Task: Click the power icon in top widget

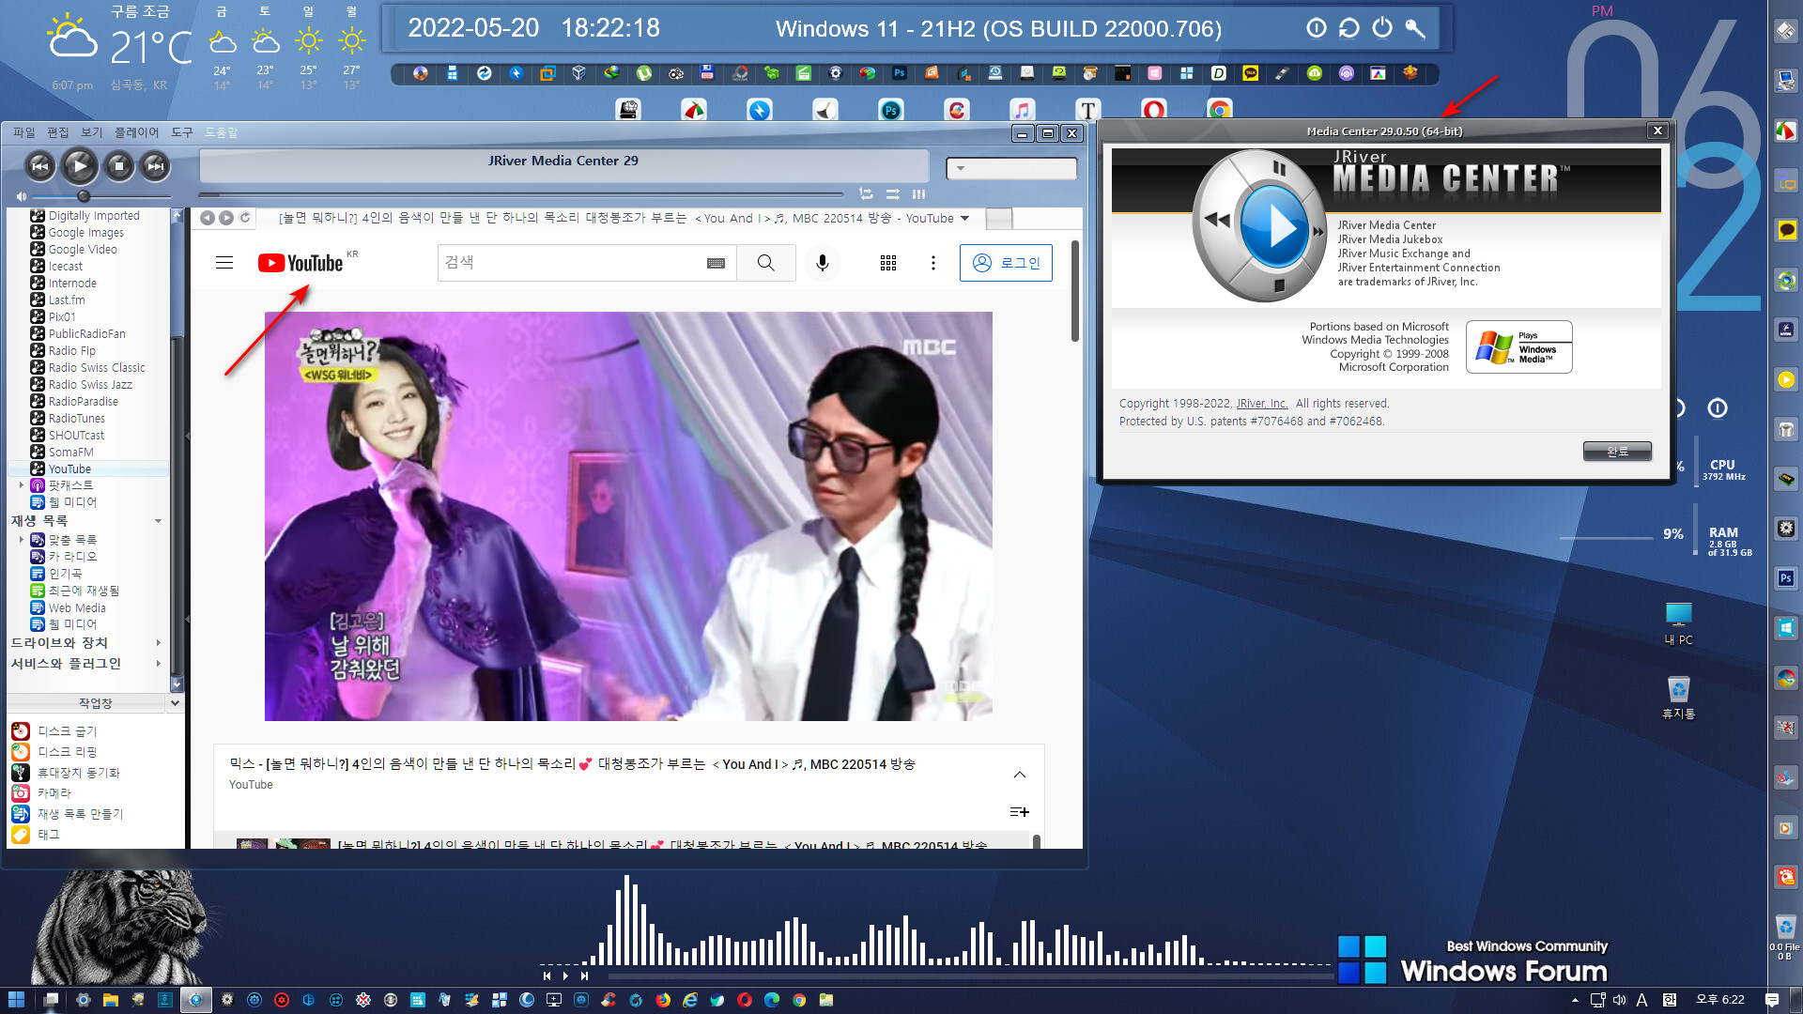Action: pyautogui.click(x=1382, y=28)
